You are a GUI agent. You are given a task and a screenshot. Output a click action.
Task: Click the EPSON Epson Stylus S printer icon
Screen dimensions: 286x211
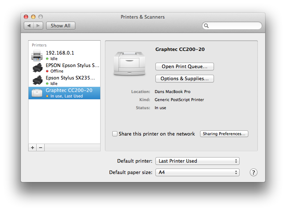click(x=37, y=68)
